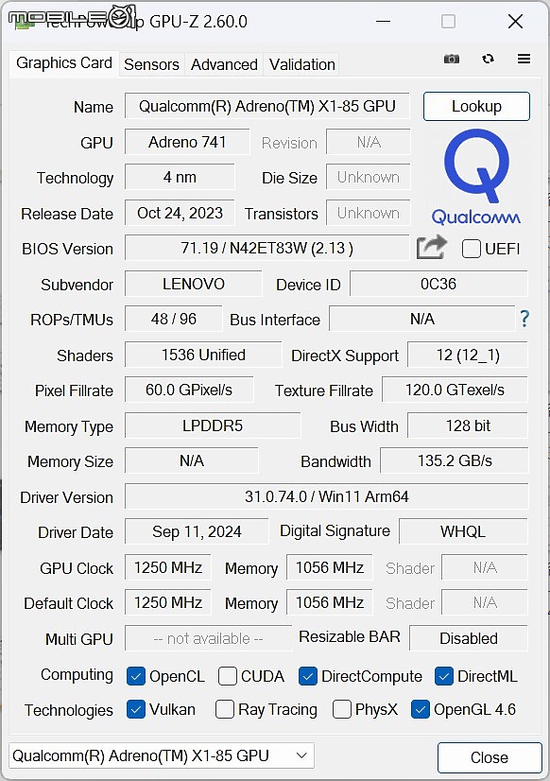The height and width of the screenshot is (781, 550).
Task: Click the Pixel Fillrate field 60.0 GPixel/s
Action: click(189, 390)
